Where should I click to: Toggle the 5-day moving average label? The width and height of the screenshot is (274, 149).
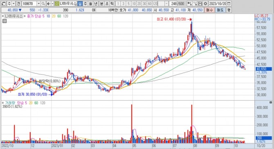click(x=43, y=16)
